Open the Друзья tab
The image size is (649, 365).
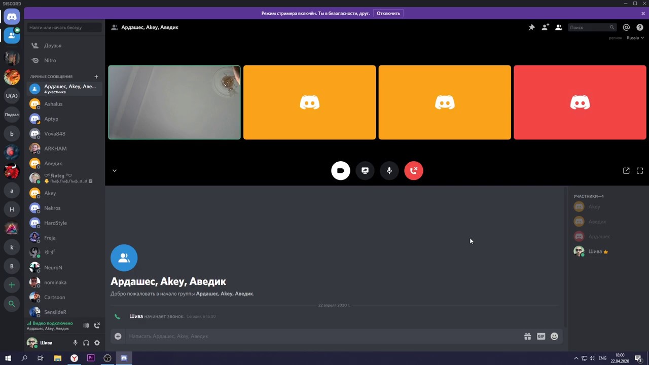coord(64,46)
